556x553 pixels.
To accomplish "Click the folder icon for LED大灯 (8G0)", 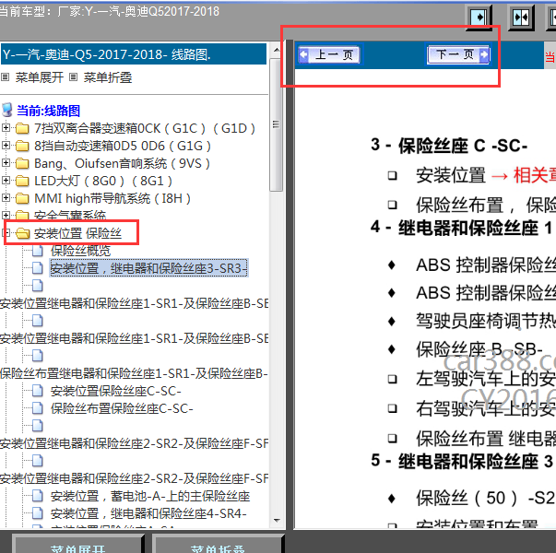I will (x=23, y=181).
